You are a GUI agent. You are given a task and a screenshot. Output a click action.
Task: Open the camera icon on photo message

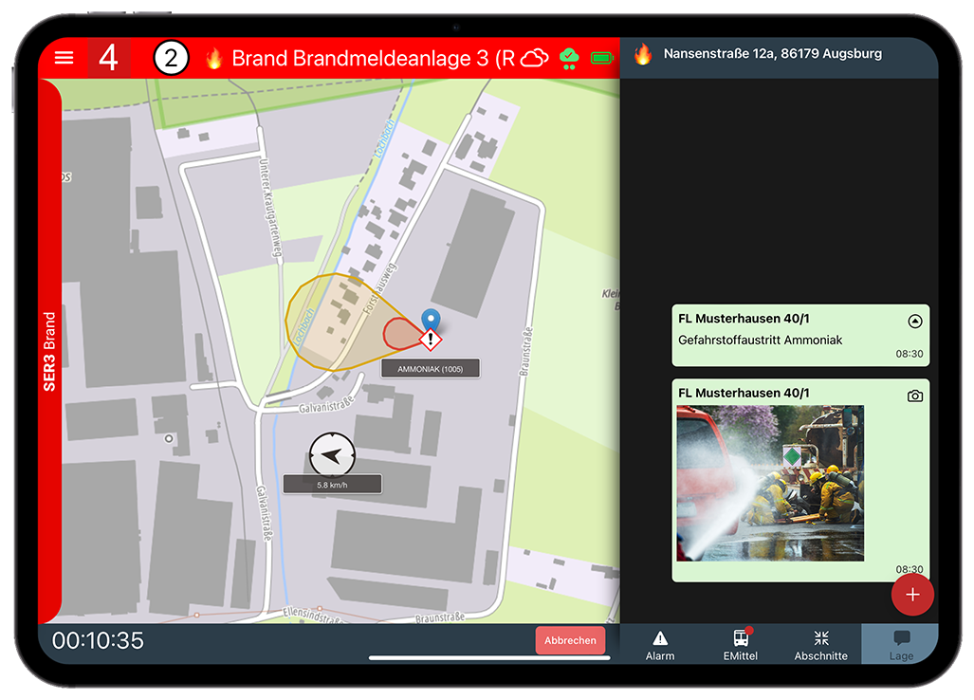(x=914, y=396)
